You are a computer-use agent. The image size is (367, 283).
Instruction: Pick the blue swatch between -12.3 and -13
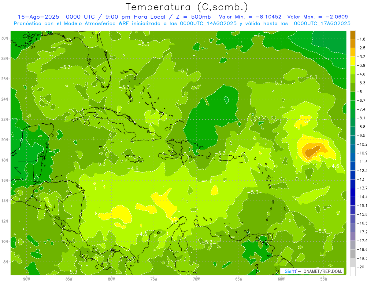point(353,175)
